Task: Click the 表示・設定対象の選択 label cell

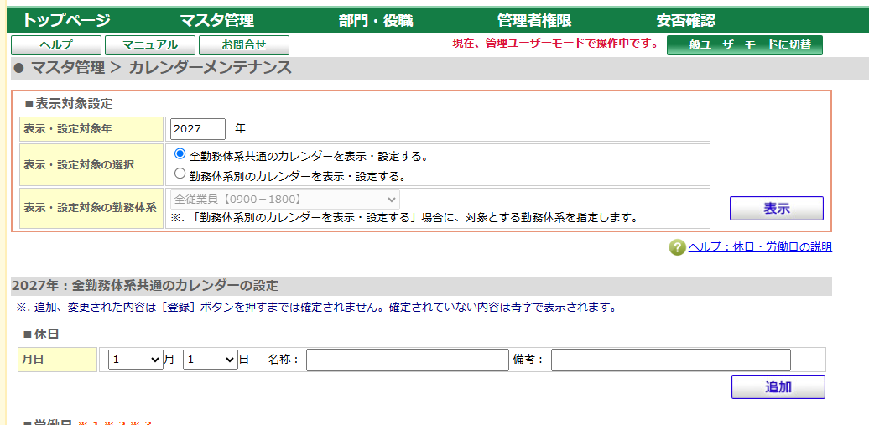Action: click(x=91, y=165)
